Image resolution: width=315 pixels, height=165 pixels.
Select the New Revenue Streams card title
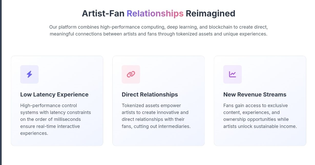click(255, 94)
